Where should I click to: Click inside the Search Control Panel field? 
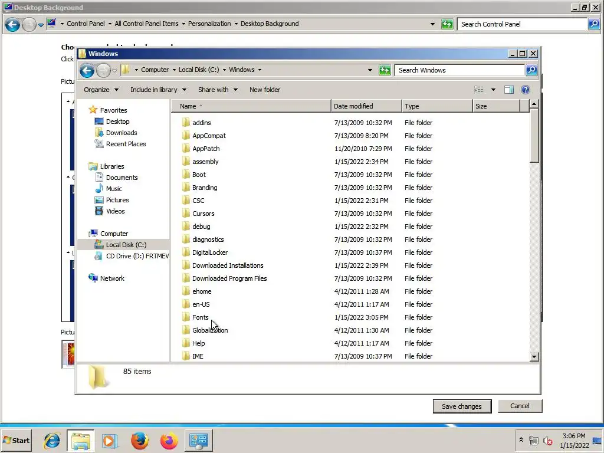[x=523, y=24]
